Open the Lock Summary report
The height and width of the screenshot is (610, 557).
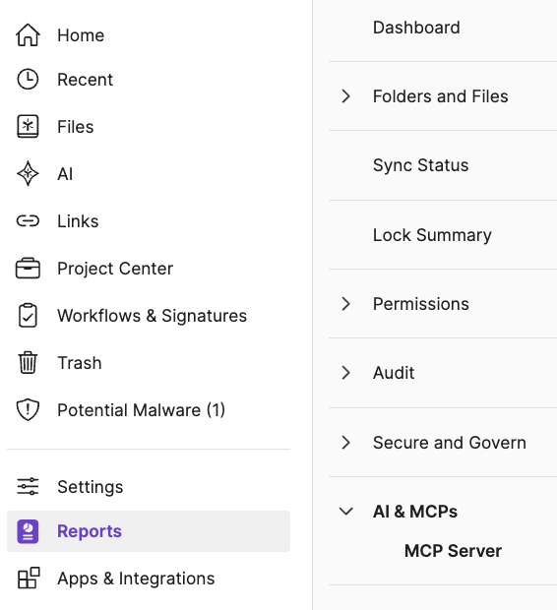(432, 235)
